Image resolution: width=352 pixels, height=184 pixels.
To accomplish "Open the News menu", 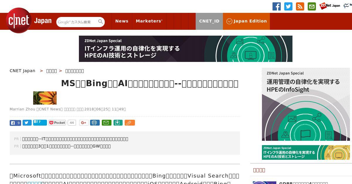I will pos(122,21).
